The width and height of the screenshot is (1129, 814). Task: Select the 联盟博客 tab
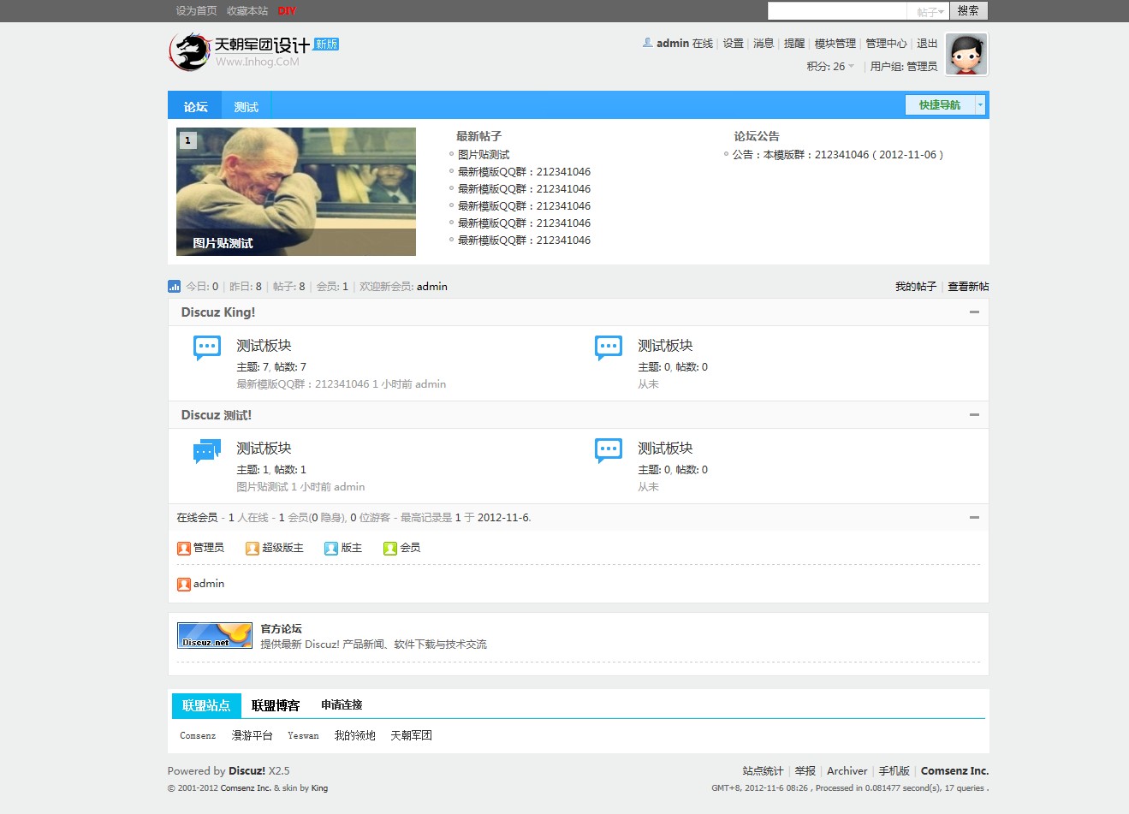click(x=276, y=706)
